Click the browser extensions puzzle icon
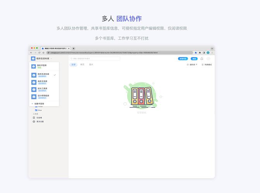Viewport: 260px width, 193px height. (x=200, y=52)
